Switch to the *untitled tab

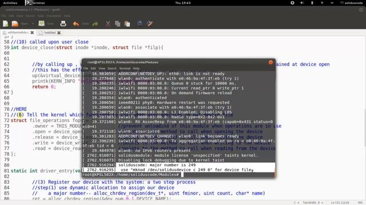tap(49, 32)
